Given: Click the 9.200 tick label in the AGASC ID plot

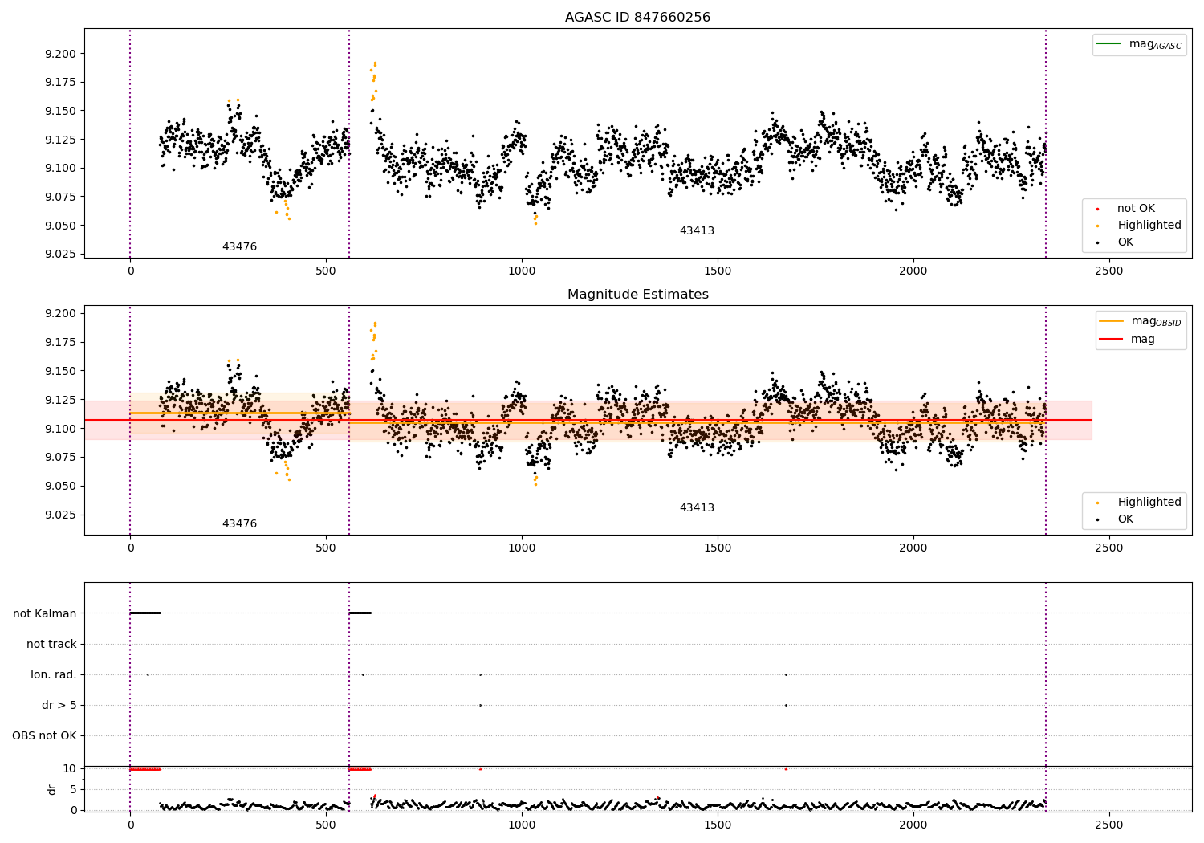Looking at the screenshot, I should [x=60, y=55].
